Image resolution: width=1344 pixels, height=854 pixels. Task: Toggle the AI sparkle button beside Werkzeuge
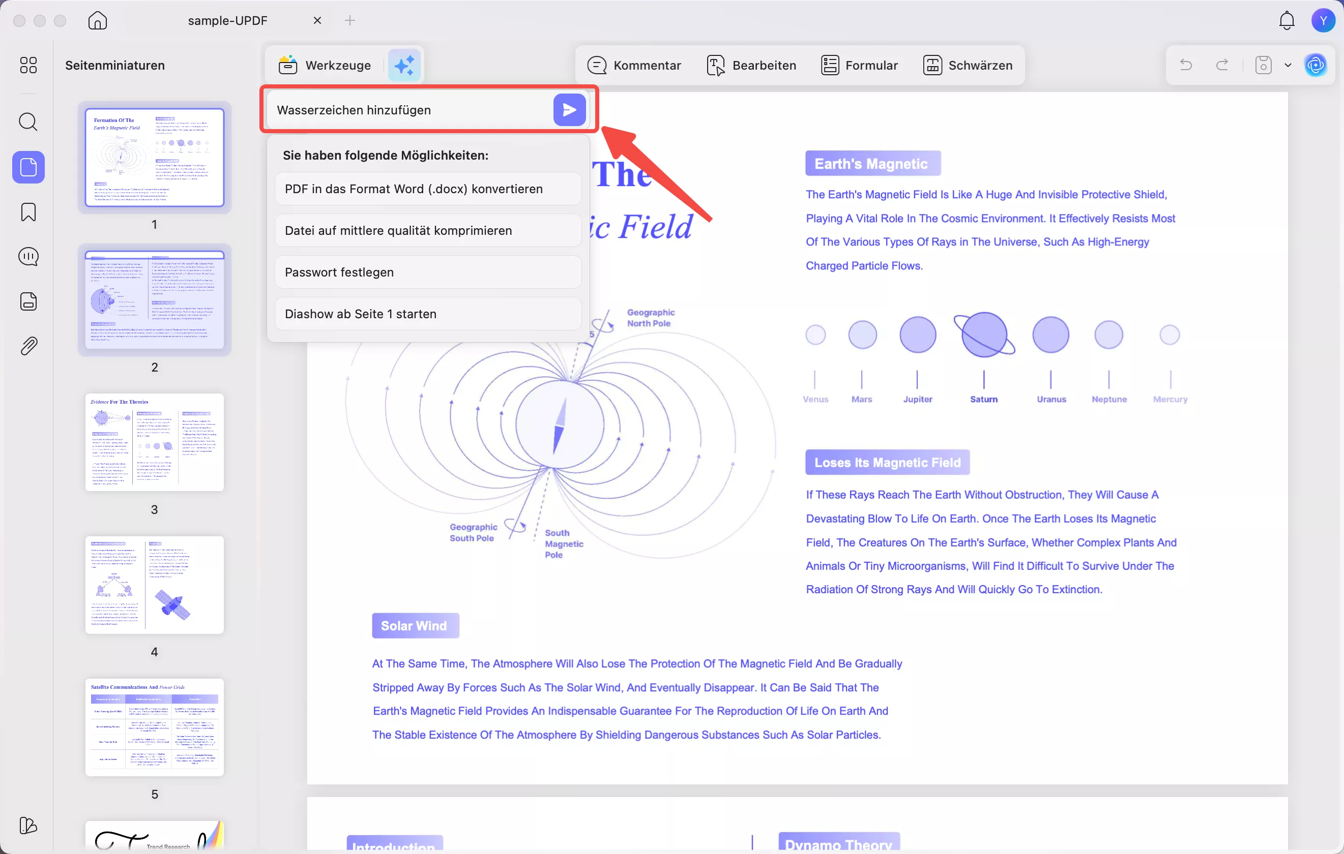(x=404, y=65)
